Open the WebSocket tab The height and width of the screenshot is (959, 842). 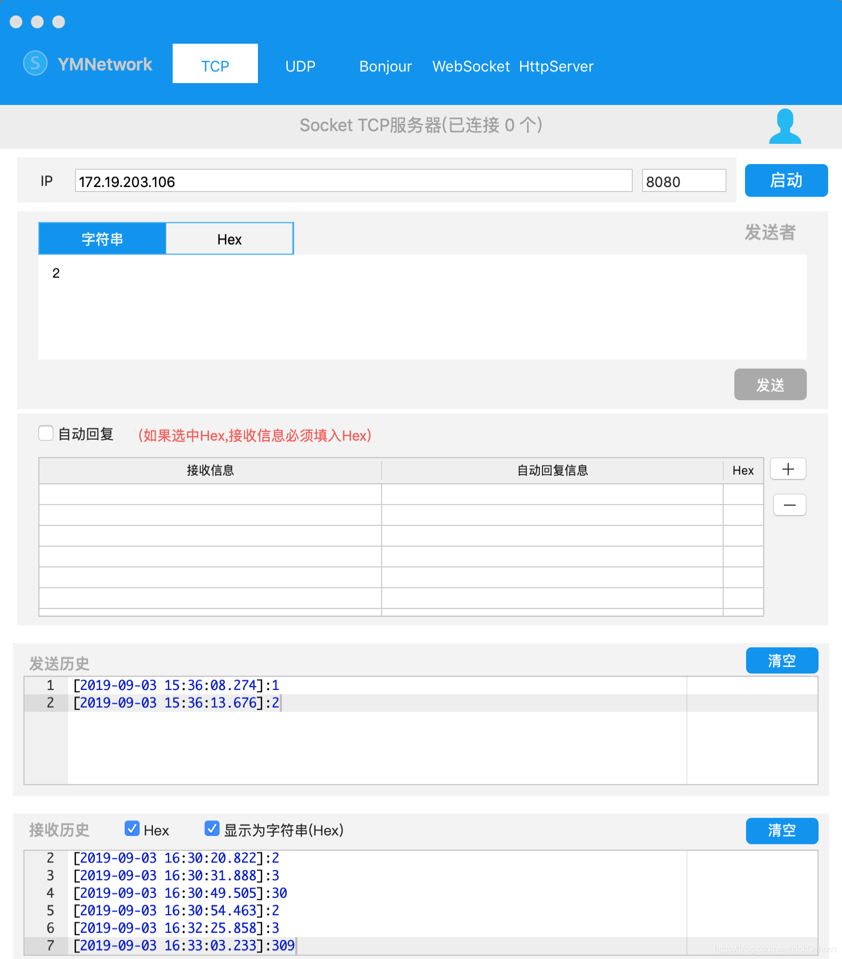pyautogui.click(x=471, y=66)
